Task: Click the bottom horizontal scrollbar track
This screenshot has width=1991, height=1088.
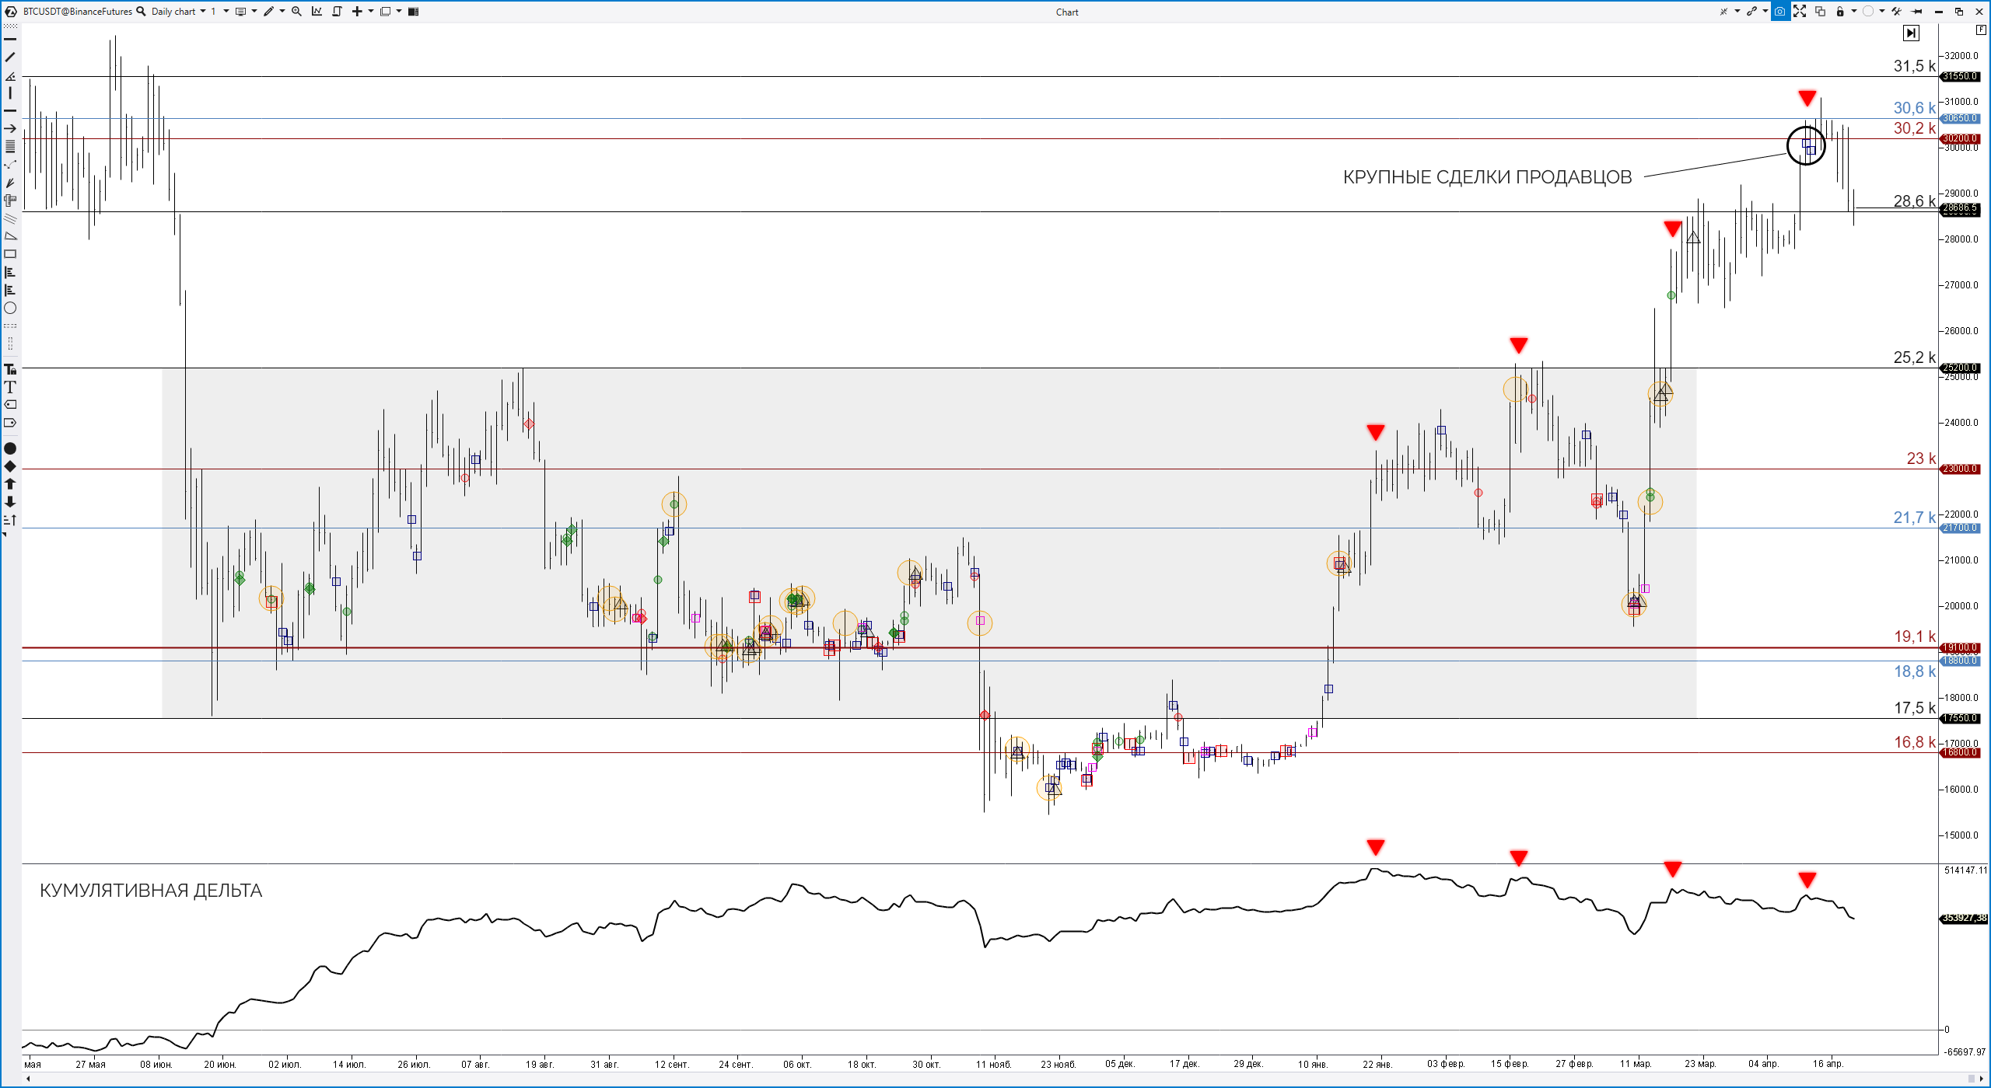Action: click(995, 1079)
